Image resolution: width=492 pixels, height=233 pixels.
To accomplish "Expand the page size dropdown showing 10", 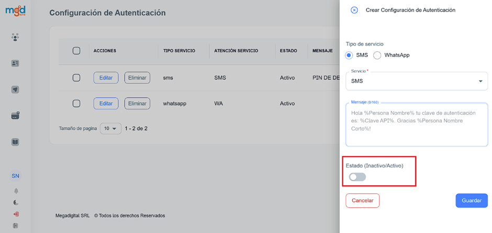I will (110, 128).
